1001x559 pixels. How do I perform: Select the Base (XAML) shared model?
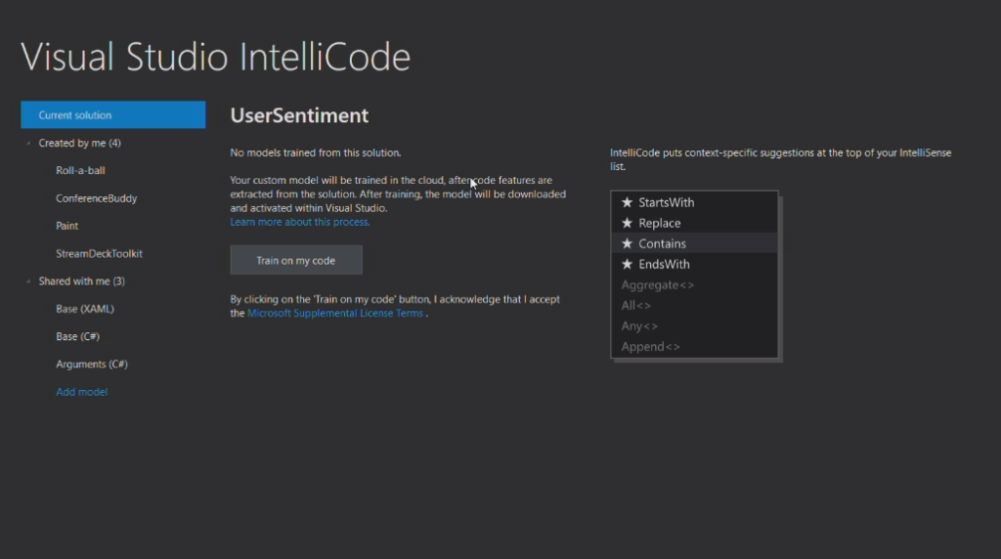pos(85,309)
